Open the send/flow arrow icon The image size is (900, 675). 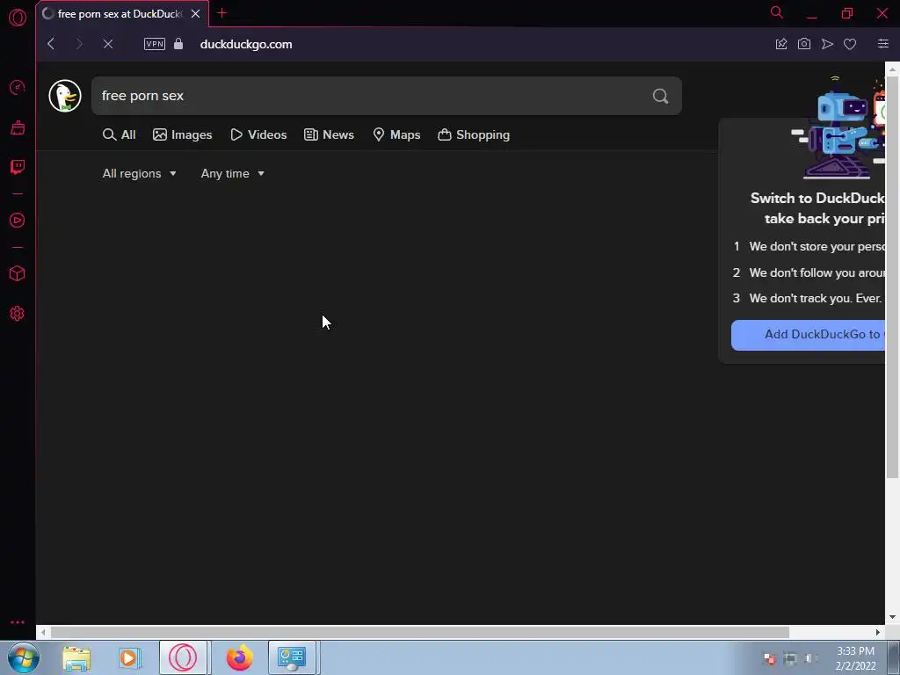(827, 44)
